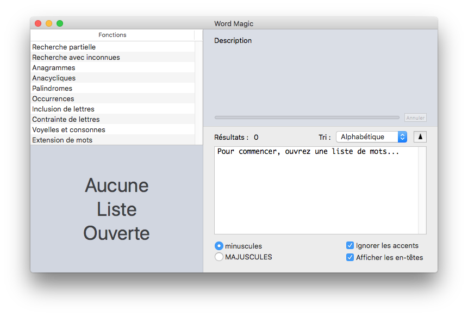The width and height of the screenshot is (468, 316).
Task: Pick the Contrainte de lettres function
Action: tap(66, 120)
